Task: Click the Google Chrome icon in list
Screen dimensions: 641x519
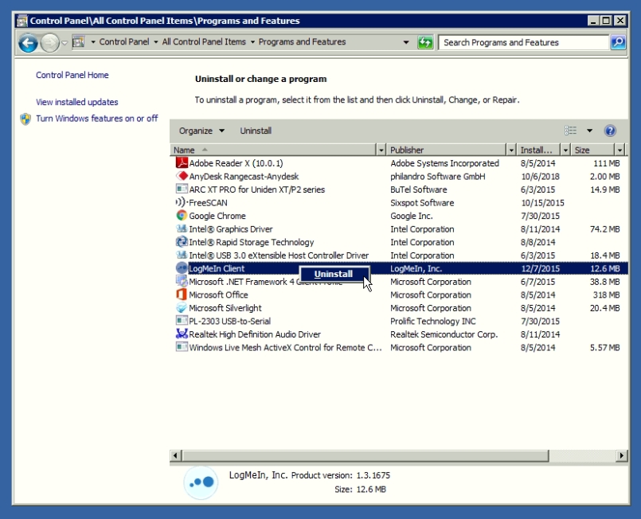Action: (x=182, y=216)
